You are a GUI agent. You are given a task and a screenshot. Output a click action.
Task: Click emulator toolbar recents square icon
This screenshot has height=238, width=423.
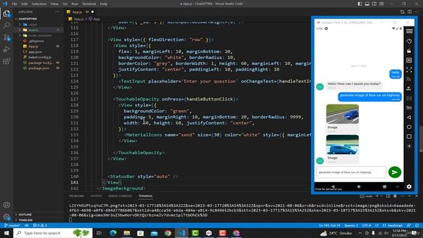tap(409, 137)
